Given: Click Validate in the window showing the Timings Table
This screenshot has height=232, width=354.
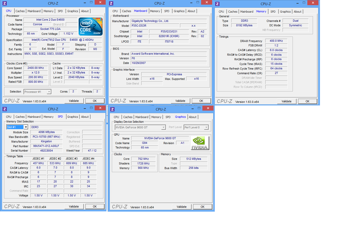Looking at the screenshot, I should pyautogui.click(x=74, y=206).
